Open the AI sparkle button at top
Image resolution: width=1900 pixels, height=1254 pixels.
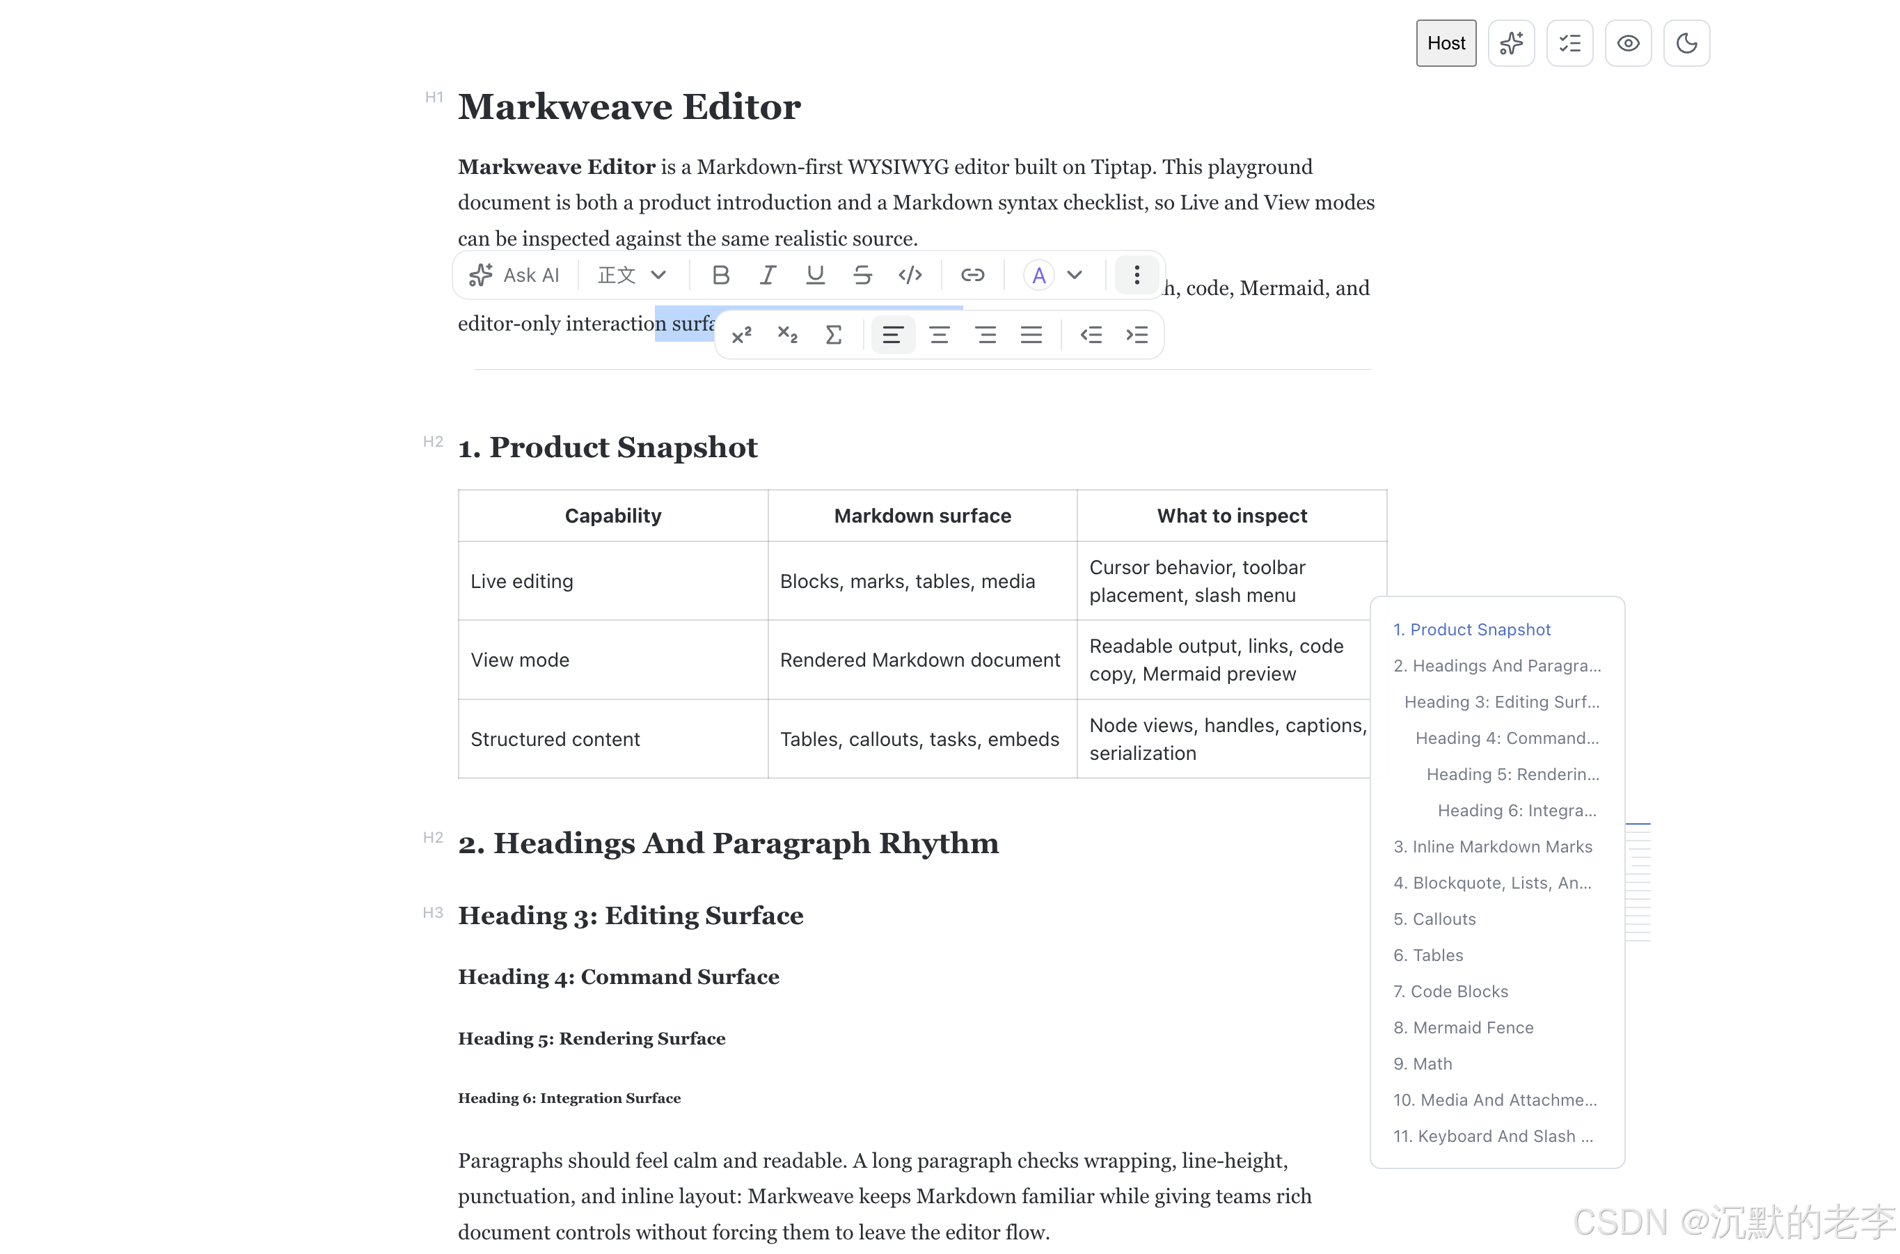[x=1512, y=43]
